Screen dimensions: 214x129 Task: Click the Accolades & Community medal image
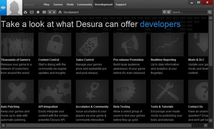(x=92, y=92)
